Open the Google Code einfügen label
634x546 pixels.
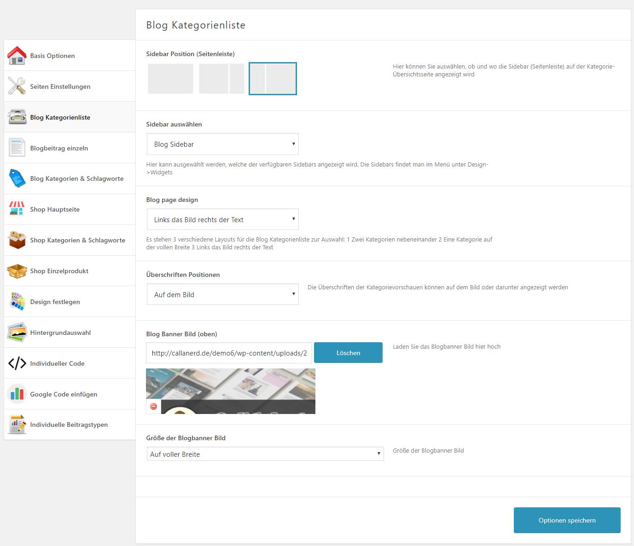pos(64,394)
